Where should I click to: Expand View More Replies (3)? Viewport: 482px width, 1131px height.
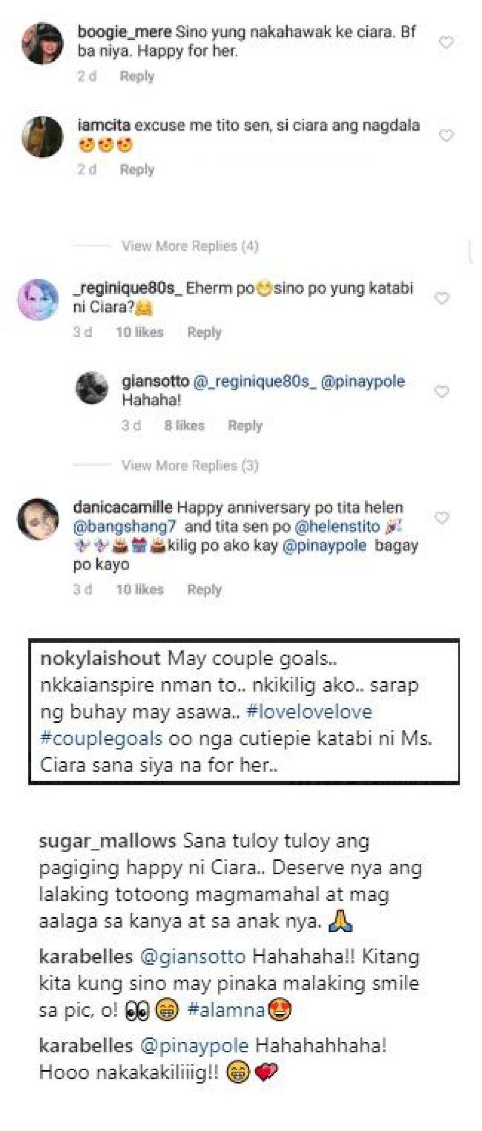[x=190, y=466]
